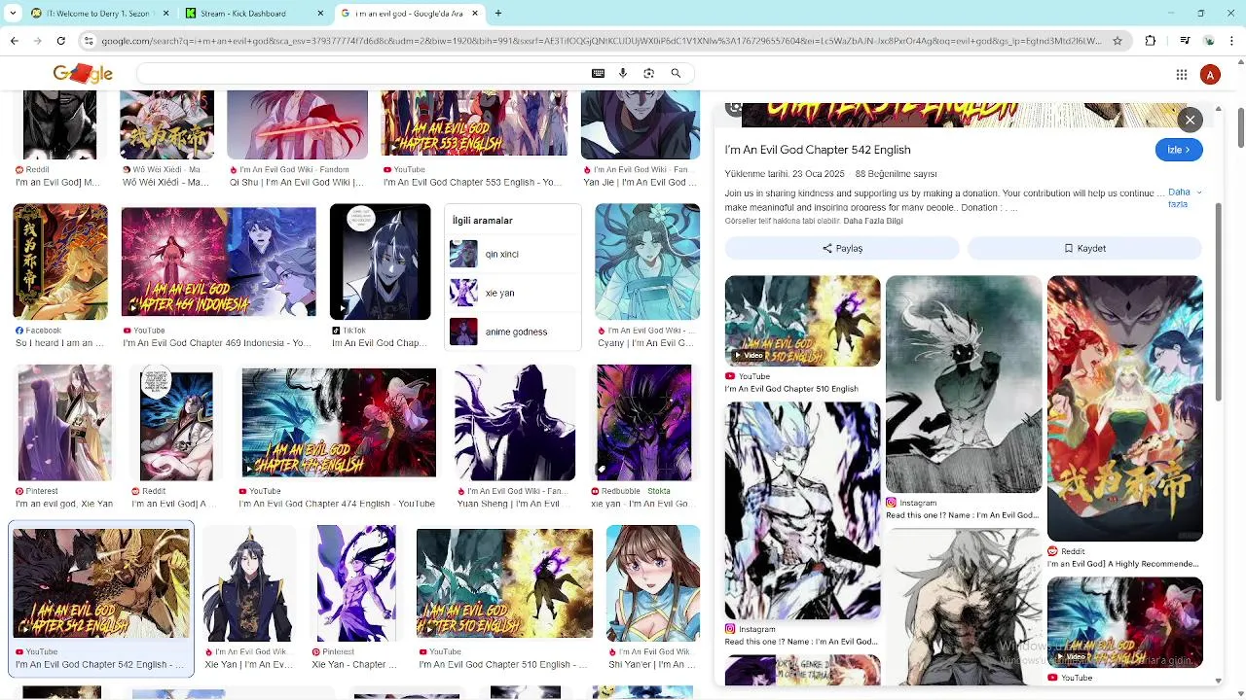Click the browser address bar URL
This screenshot has width=1246, height=700.
pyautogui.click(x=602, y=41)
